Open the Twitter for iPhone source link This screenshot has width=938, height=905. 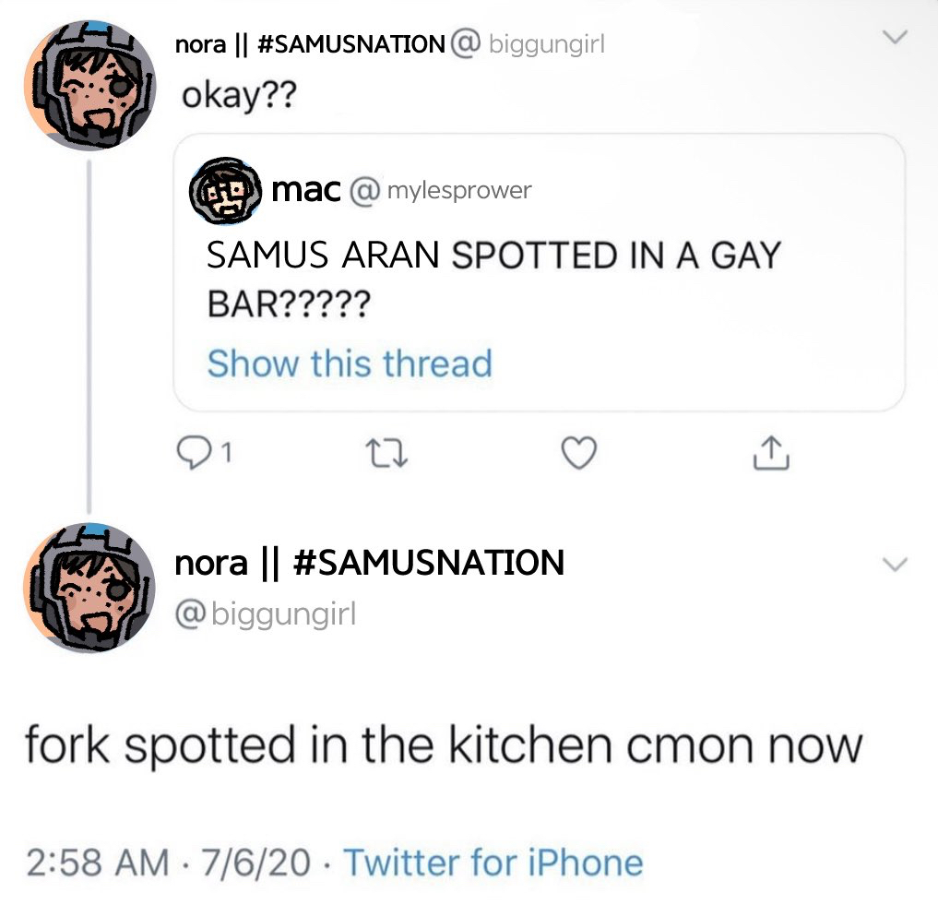pos(493,863)
